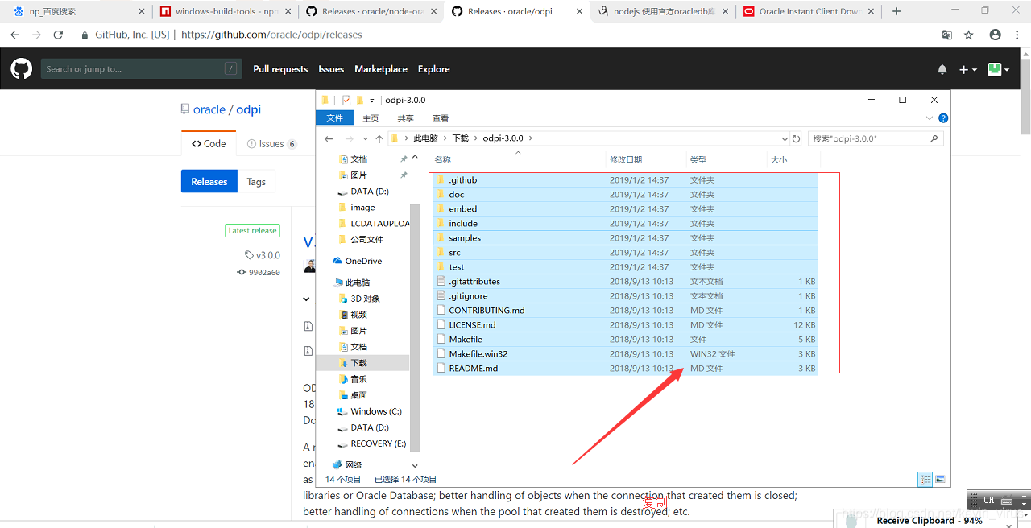Viewport: 1031px width, 528px height.
Task: Select the LICENSE.md file
Action: click(x=624, y=325)
